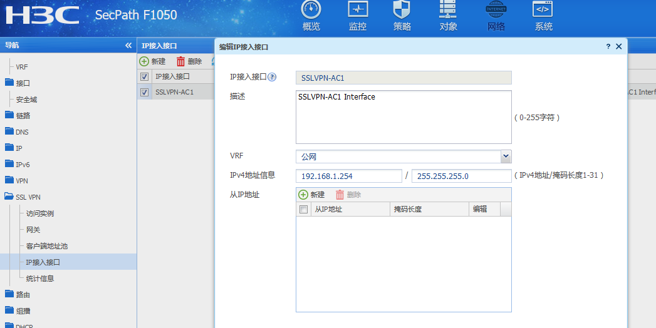Open the 策略 policy shield icon

pos(402,9)
